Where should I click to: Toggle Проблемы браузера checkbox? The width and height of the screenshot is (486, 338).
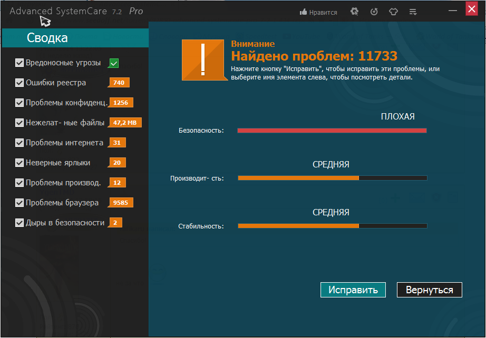pyautogui.click(x=19, y=202)
